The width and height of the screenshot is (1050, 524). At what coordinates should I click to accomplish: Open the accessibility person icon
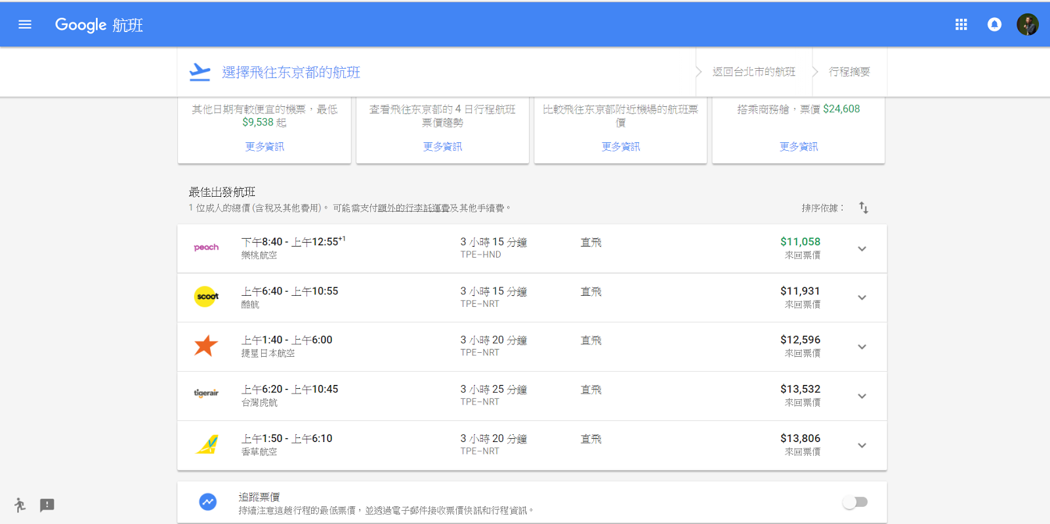(x=20, y=505)
